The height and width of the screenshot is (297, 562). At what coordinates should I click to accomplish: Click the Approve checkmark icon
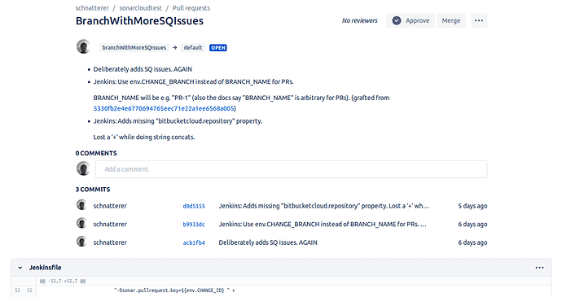(397, 21)
